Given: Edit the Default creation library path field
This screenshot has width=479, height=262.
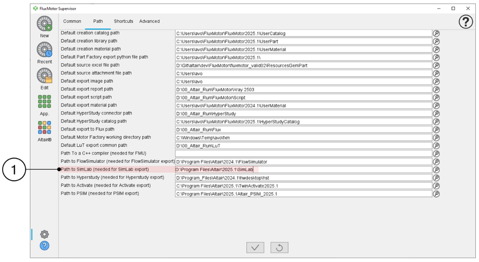Looking at the screenshot, I should tap(304, 41).
